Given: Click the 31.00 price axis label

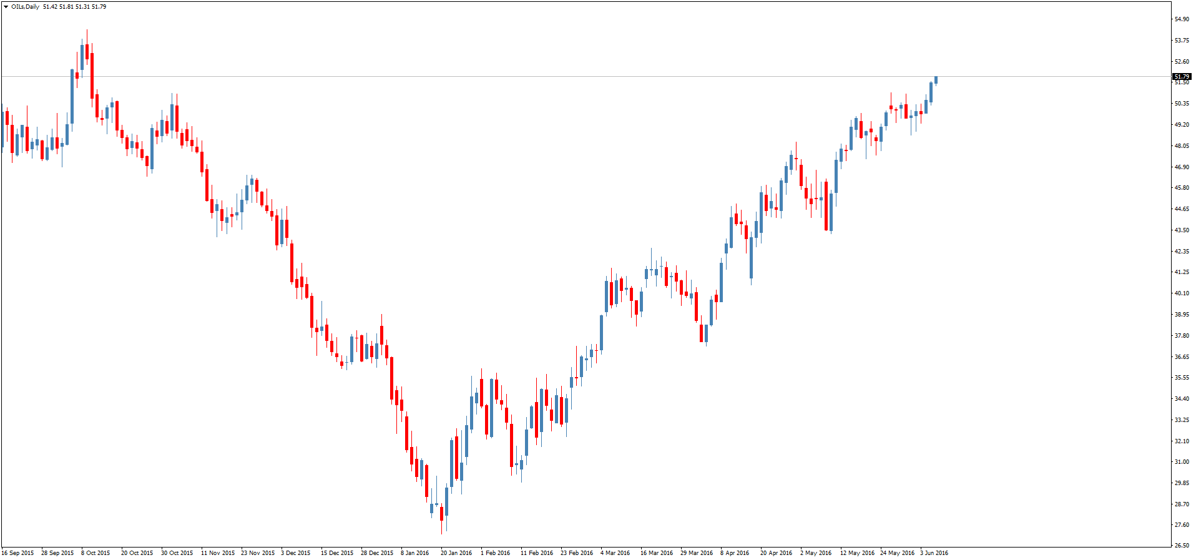Looking at the screenshot, I should coord(1181,462).
